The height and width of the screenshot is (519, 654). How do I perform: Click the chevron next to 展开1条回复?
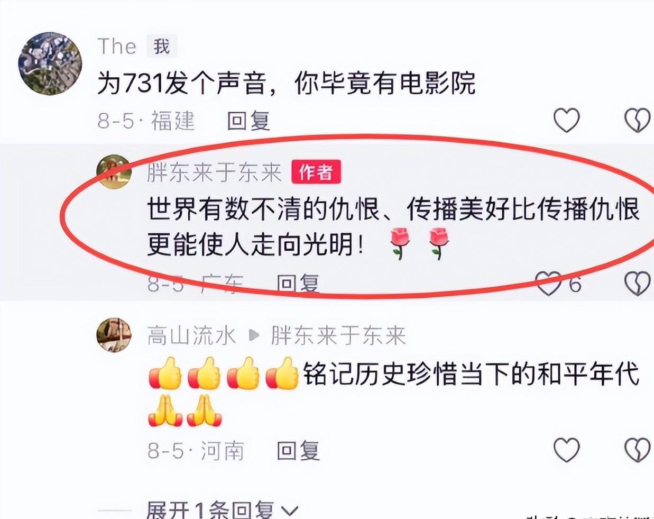point(289,511)
